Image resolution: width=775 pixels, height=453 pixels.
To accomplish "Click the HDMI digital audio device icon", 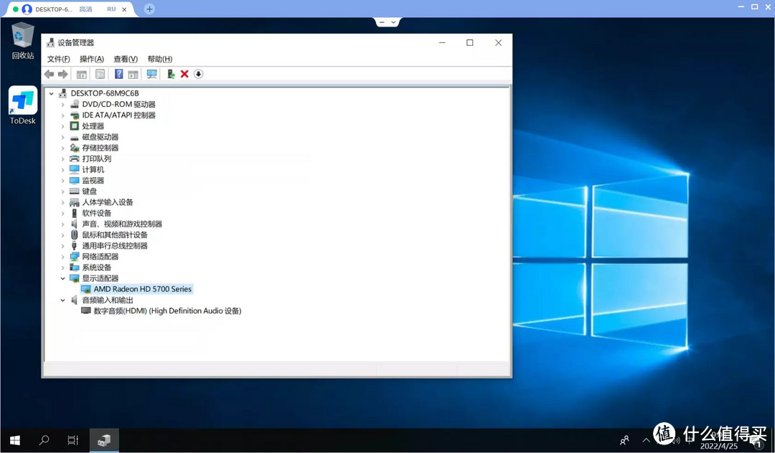I will coord(85,311).
